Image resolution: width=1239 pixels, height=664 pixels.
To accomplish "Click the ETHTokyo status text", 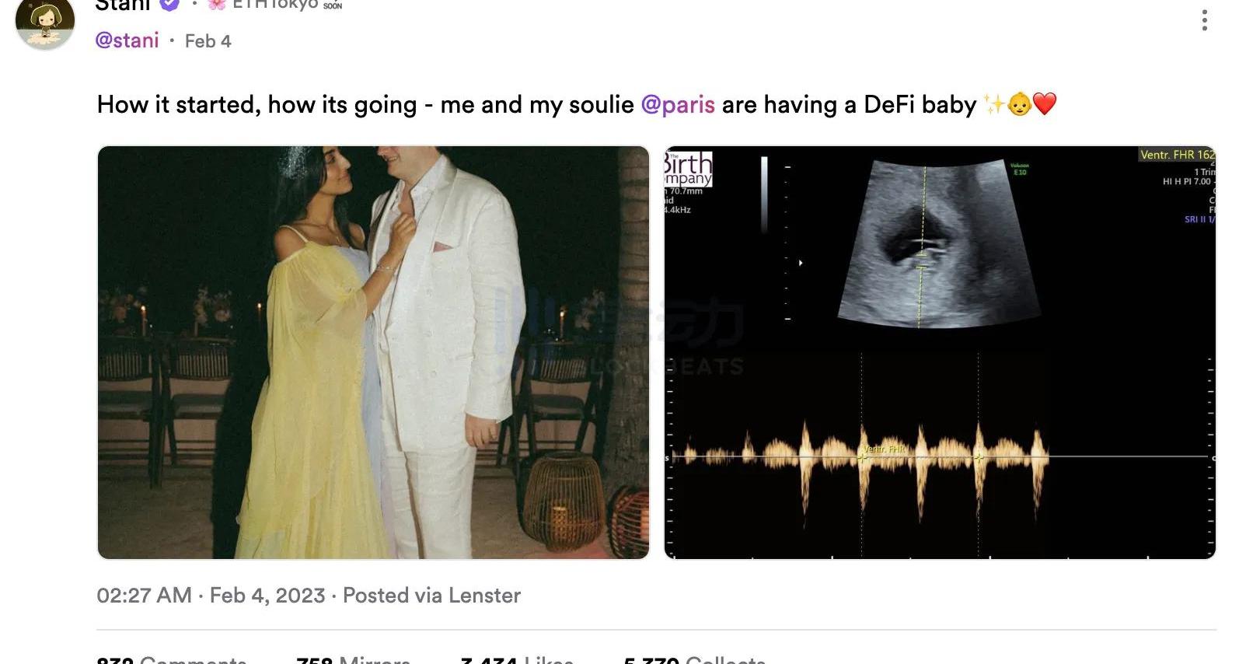I will [x=275, y=5].
